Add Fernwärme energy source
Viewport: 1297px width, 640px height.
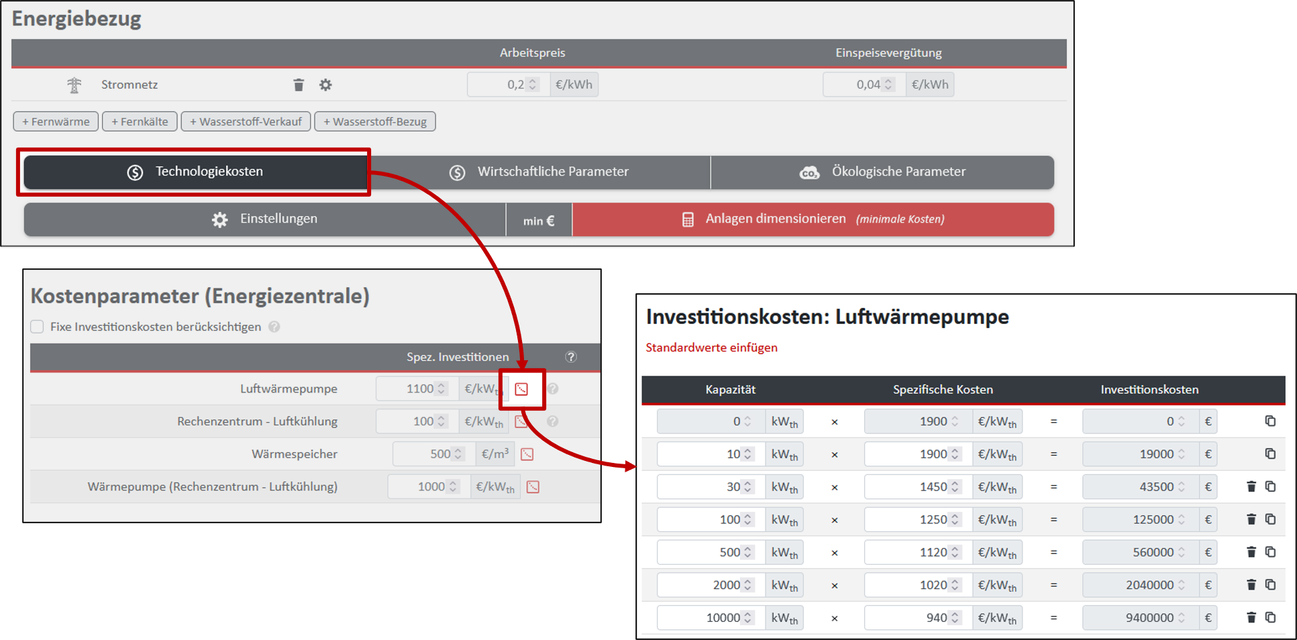coord(56,121)
